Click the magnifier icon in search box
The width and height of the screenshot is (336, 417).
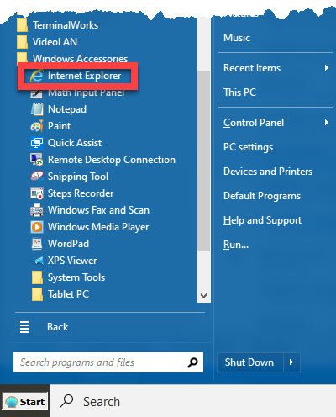(x=192, y=362)
